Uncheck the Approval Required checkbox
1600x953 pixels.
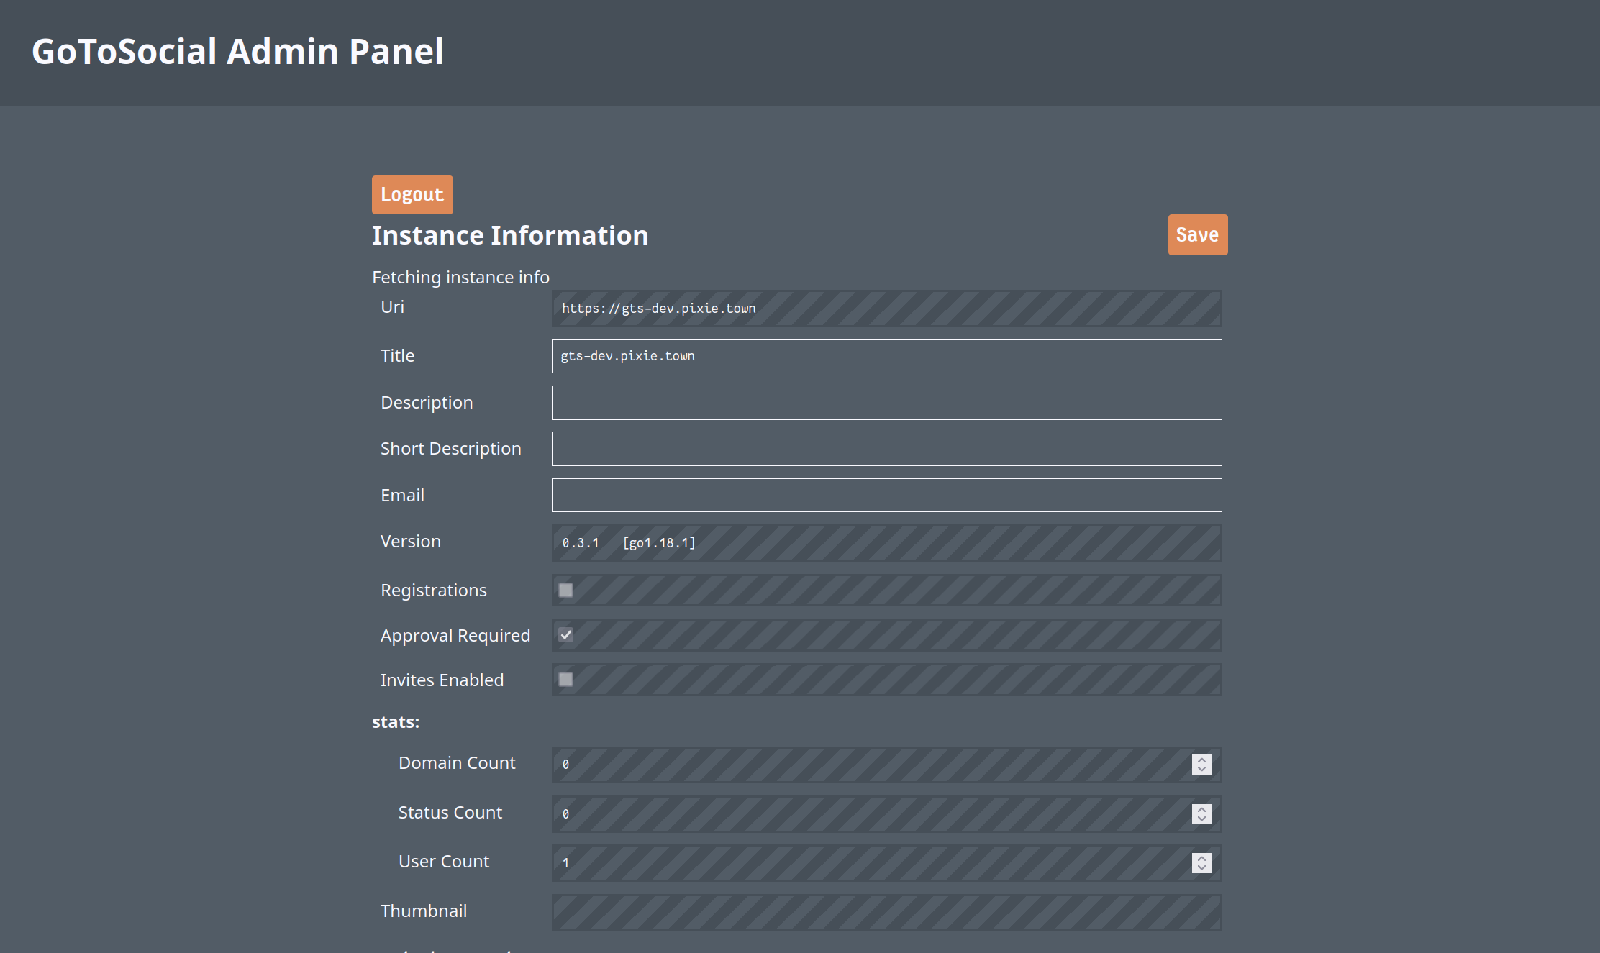point(566,635)
